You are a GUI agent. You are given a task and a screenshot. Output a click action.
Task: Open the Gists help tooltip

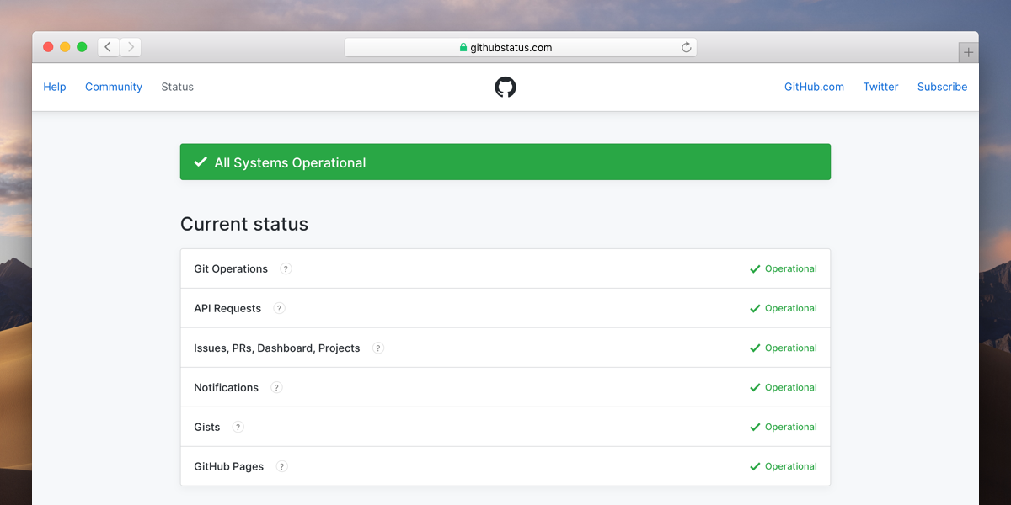(x=238, y=427)
